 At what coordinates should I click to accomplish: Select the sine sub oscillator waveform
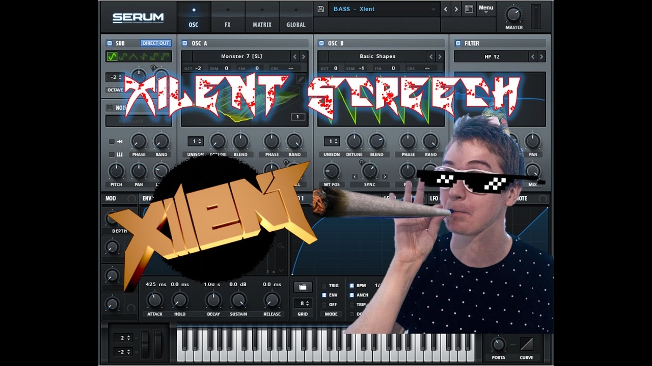tap(113, 56)
